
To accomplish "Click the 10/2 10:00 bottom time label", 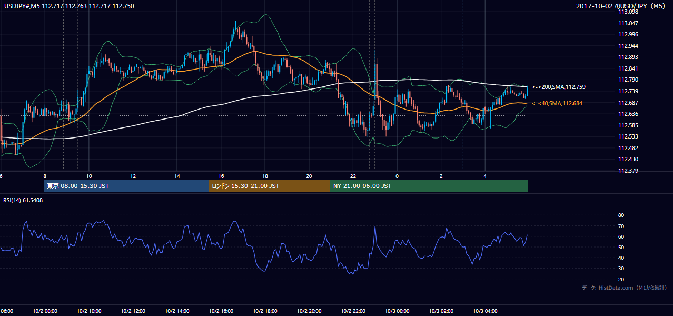I will click(x=89, y=311).
